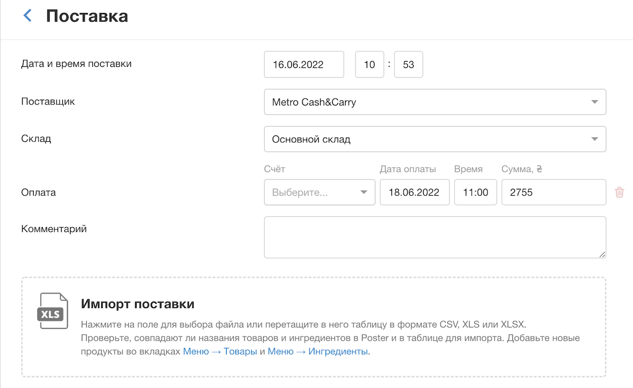Click the Оплата row label
633x388 pixels.
39,192
